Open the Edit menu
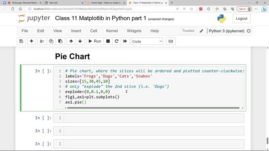 (41, 31)
